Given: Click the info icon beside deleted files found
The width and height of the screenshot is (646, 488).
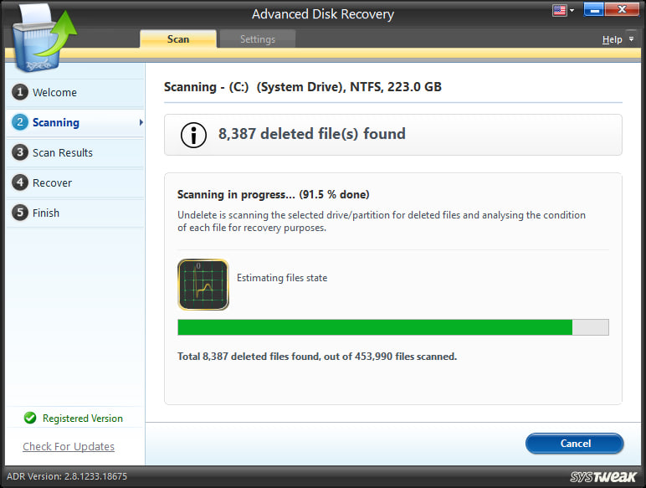Looking at the screenshot, I should pos(193,135).
